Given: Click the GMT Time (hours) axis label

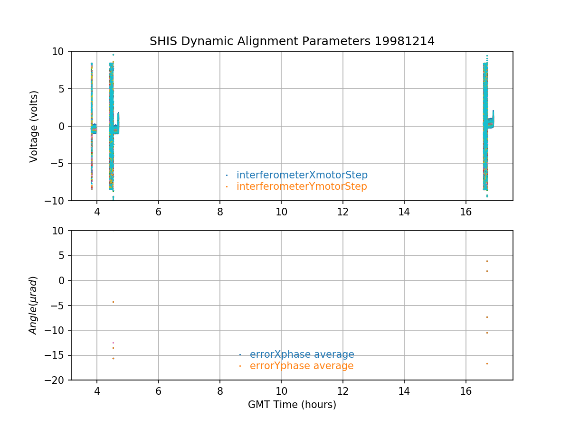Looking at the screenshot, I should [x=292, y=405].
